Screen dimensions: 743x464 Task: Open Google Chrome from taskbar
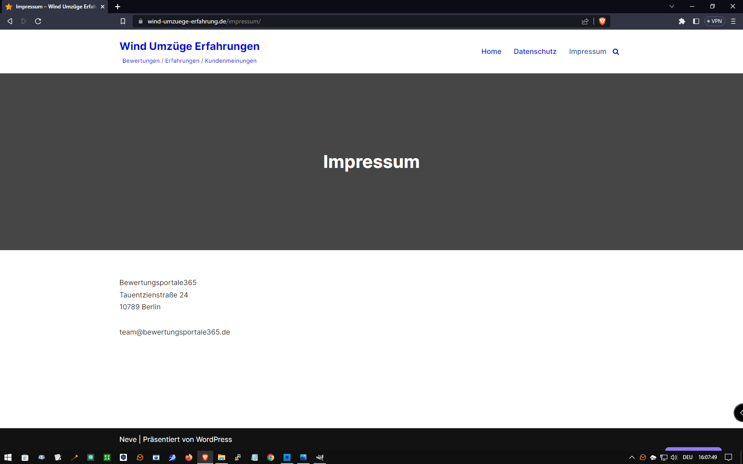click(x=271, y=457)
